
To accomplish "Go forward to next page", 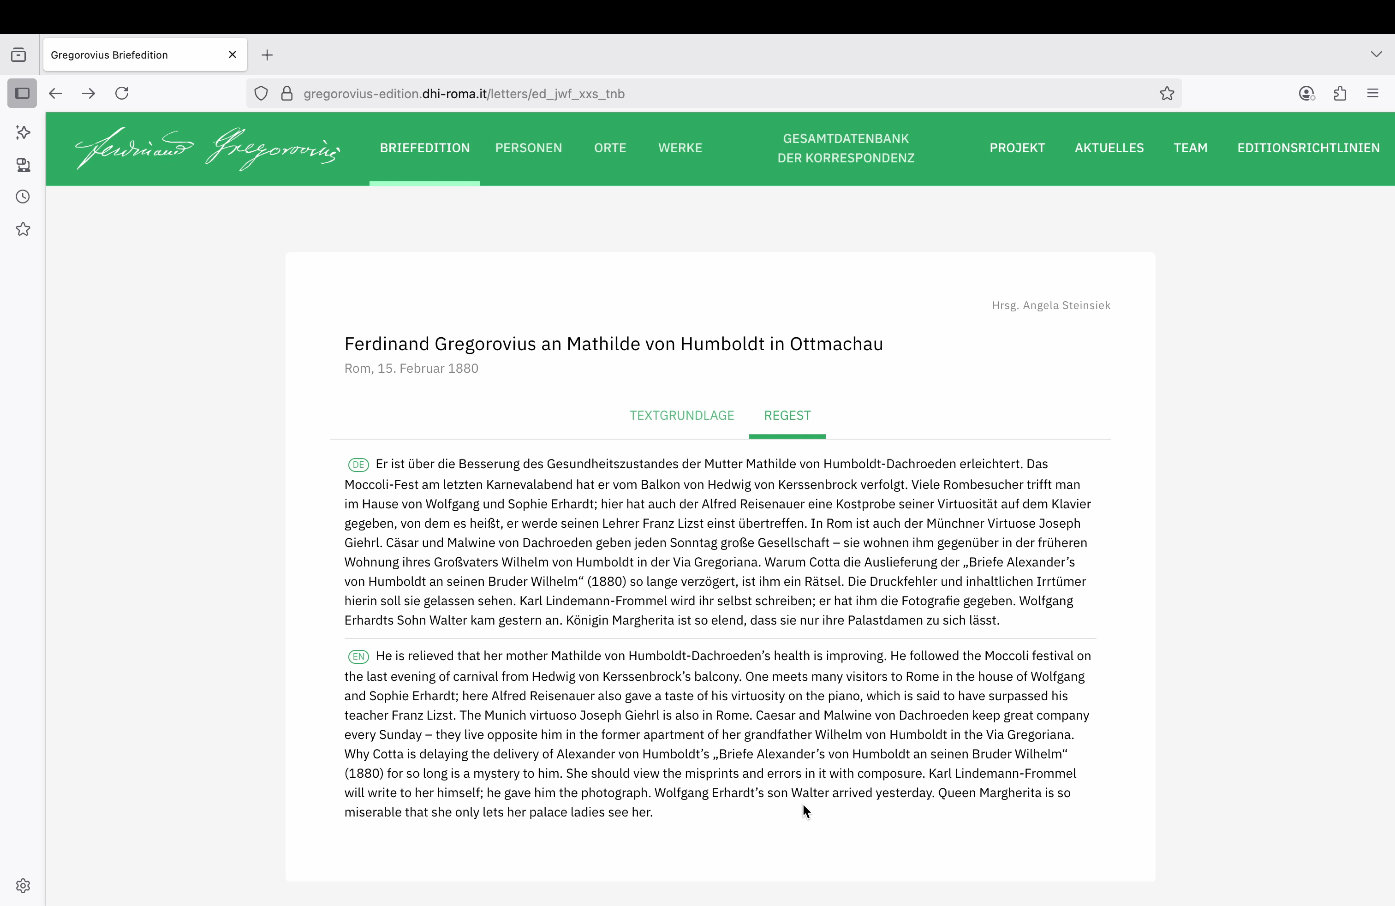I will tap(89, 93).
